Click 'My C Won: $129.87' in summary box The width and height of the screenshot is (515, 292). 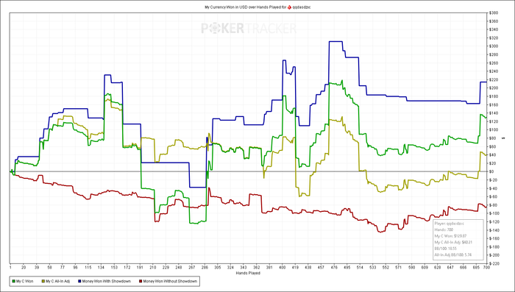450,236
